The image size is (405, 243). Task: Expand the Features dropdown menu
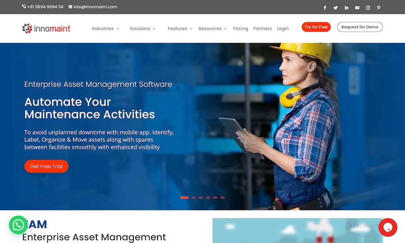click(x=180, y=29)
